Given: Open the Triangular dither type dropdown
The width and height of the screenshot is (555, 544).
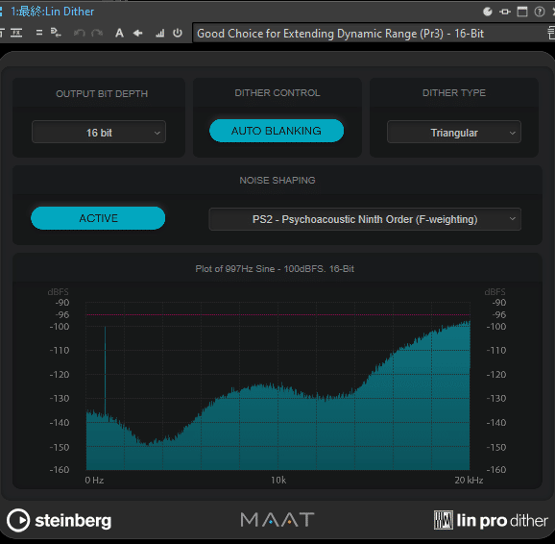Looking at the screenshot, I should (x=454, y=133).
